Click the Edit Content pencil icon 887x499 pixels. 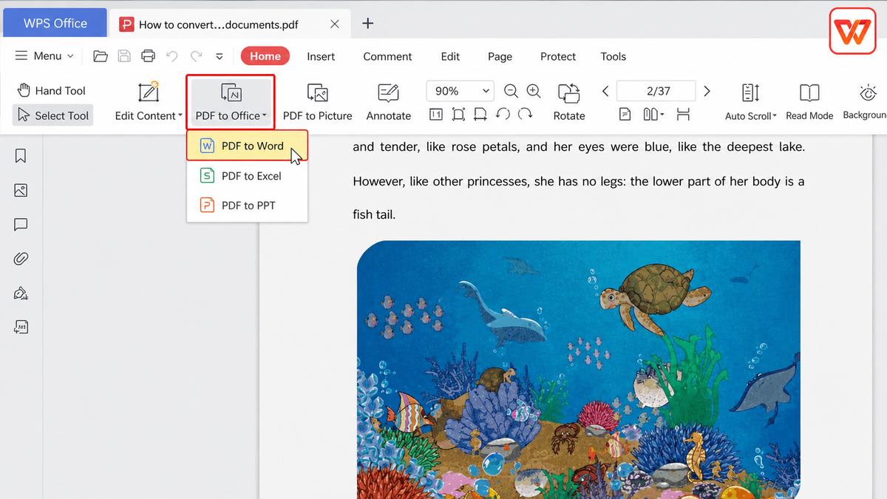149,92
